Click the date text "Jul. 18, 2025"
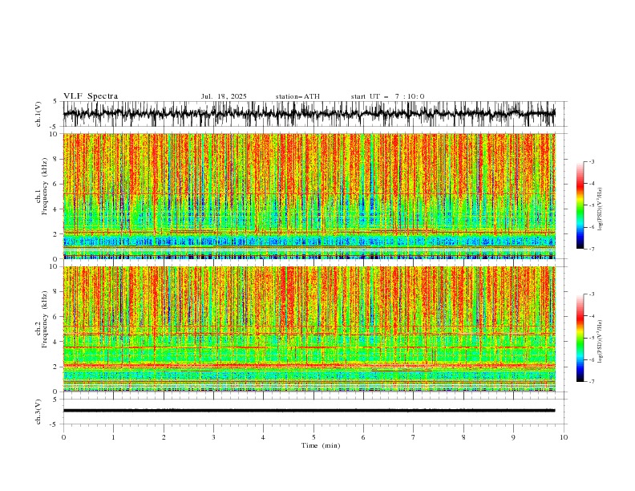Screen dimensions: 635x491 [x=224, y=96]
